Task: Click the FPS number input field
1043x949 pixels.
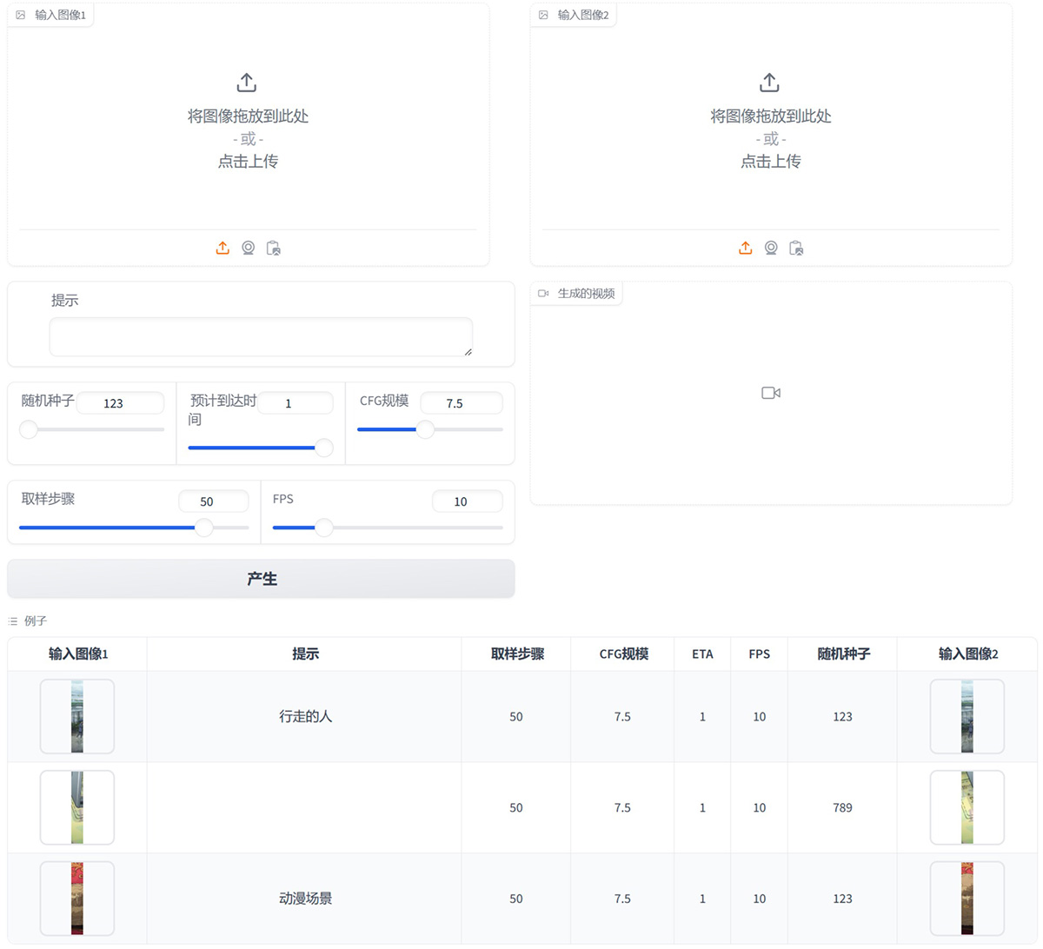Action: 467,501
